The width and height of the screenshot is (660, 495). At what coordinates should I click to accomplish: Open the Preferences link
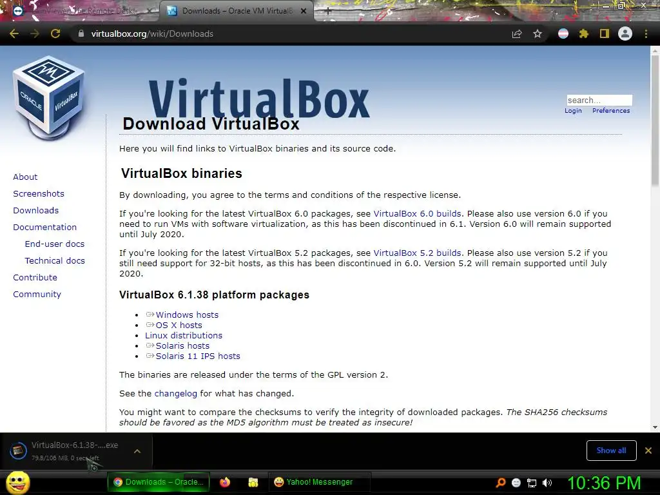click(x=611, y=111)
